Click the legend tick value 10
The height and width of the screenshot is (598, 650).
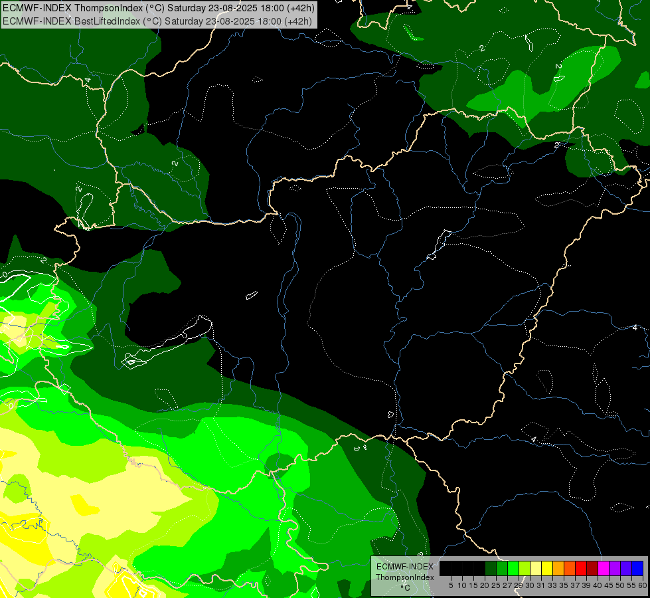pyautogui.click(x=462, y=585)
